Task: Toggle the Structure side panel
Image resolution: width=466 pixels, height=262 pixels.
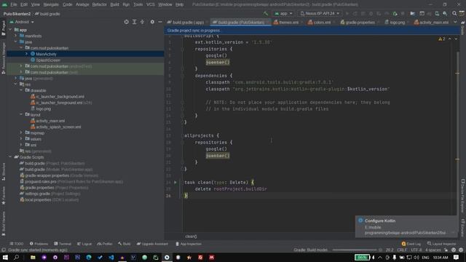Action: tap(3, 172)
